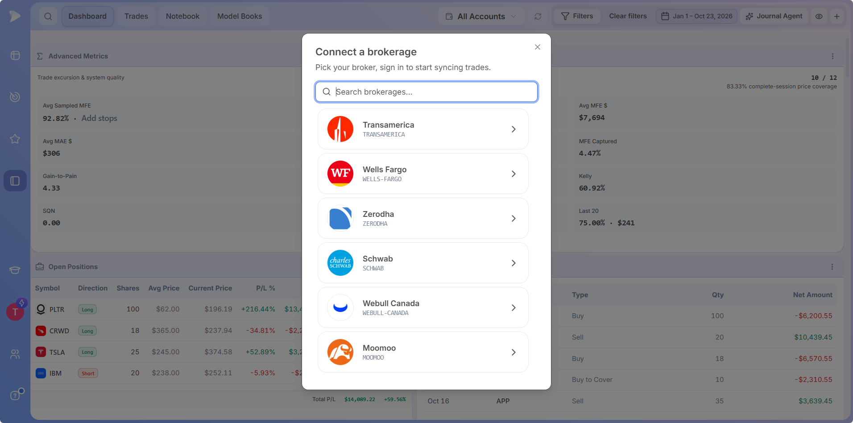Close the Connect a brokerage dialog
The height and width of the screenshot is (423, 853).
(x=538, y=47)
